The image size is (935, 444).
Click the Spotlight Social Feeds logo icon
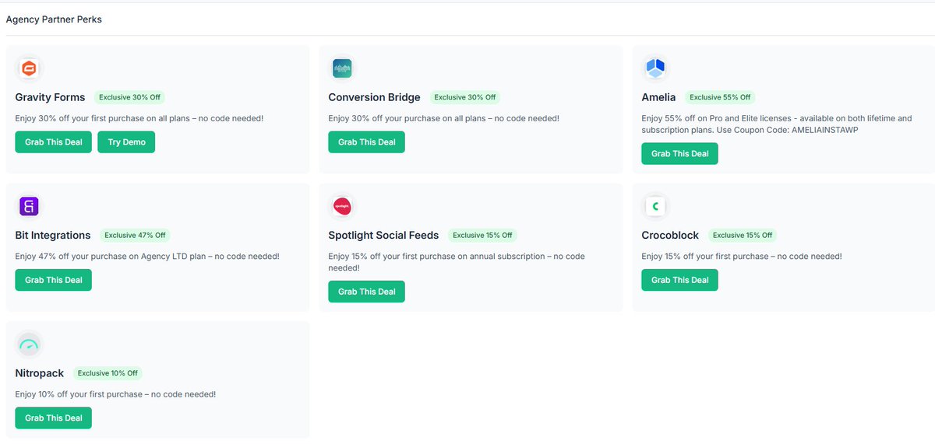coord(342,206)
